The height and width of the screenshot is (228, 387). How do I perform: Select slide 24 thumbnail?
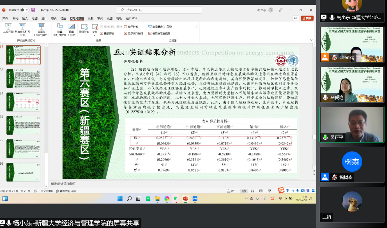(23, 126)
